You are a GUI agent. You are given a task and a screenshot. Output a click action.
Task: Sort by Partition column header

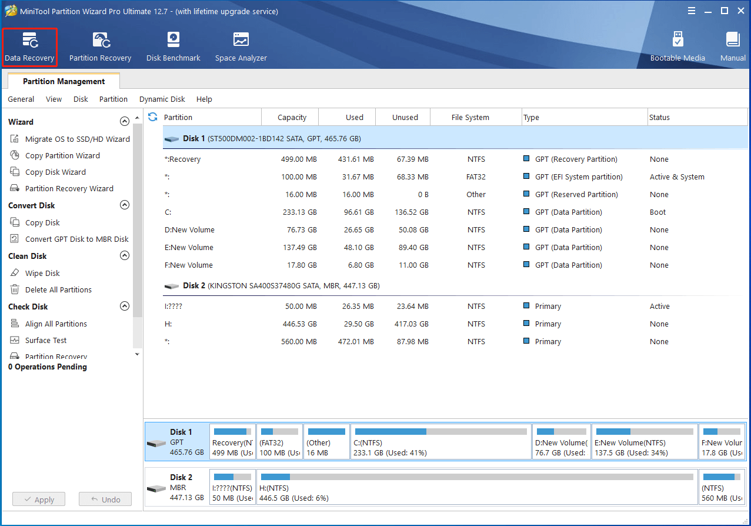[212, 117]
